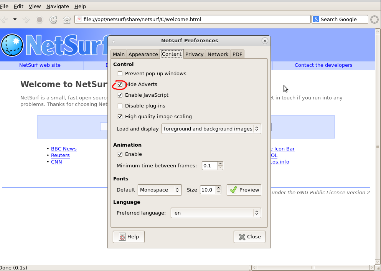Click the minimum frame time field 0.1
381x271 pixels.
pyautogui.click(x=210, y=166)
